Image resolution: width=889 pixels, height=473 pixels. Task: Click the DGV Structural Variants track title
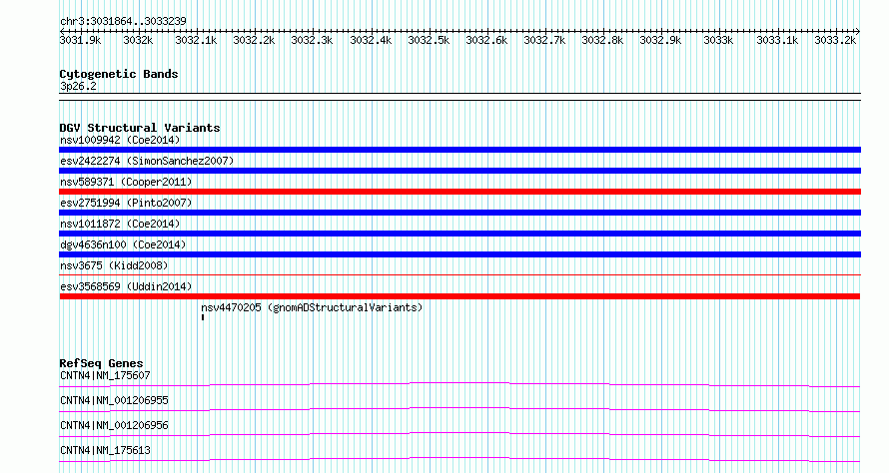tap(140, 128)
